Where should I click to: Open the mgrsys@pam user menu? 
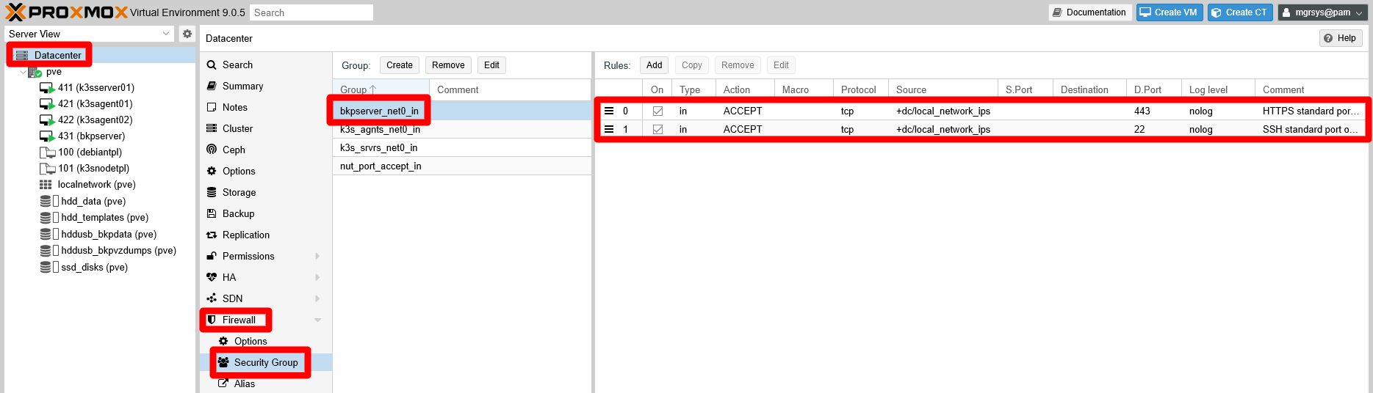[1323, 12]
